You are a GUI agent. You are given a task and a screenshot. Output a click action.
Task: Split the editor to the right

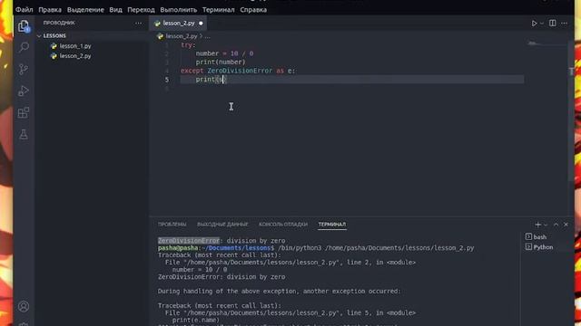[x=553, y=23]
